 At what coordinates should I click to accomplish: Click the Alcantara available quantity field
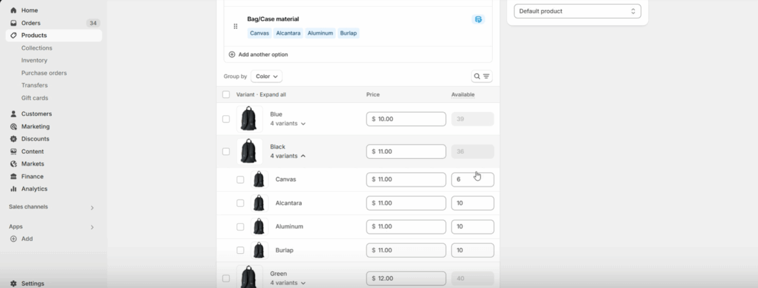472,203
